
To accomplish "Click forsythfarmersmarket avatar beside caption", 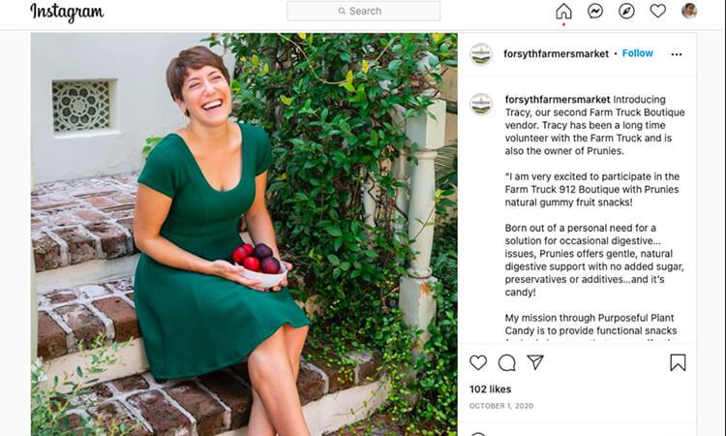I will pyautogui.click(x=481, y=104).
